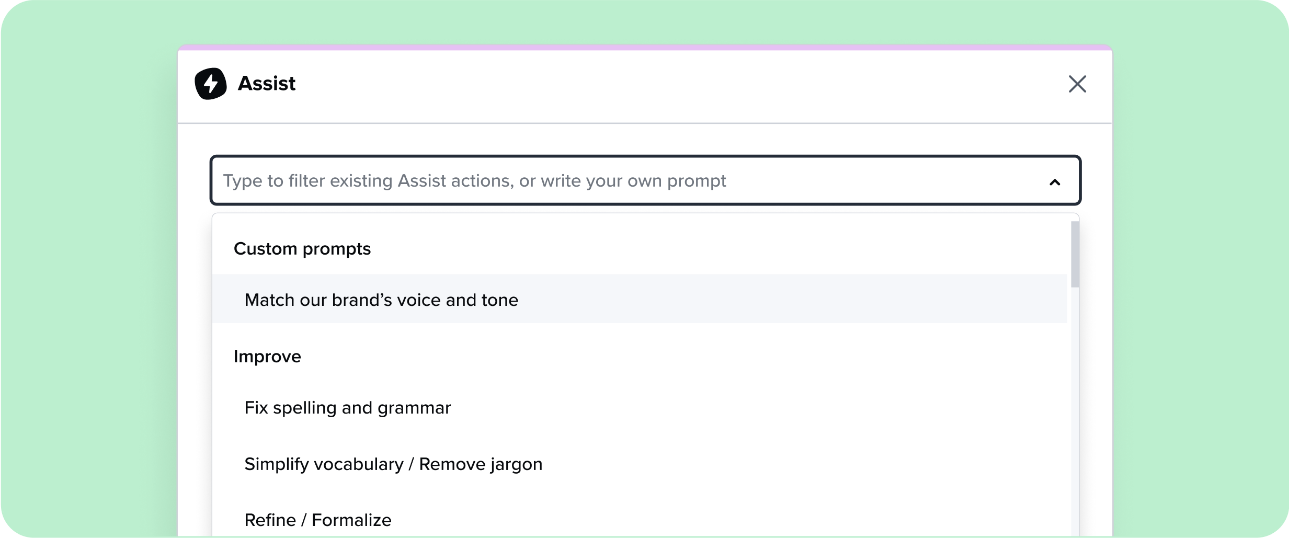1289x538 pixels.
Task: Click the "Assist" dialog title text
Action: [266, 84]
